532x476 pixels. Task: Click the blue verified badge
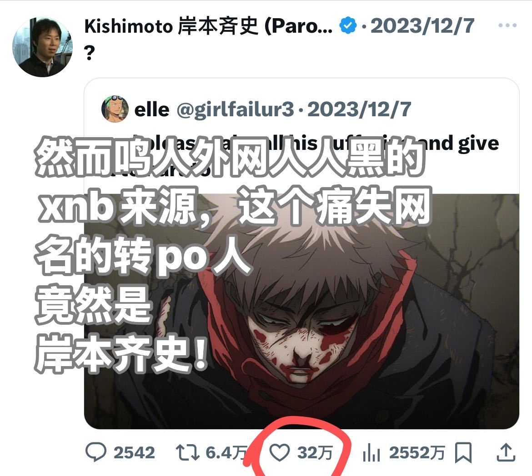click(348, 26)
